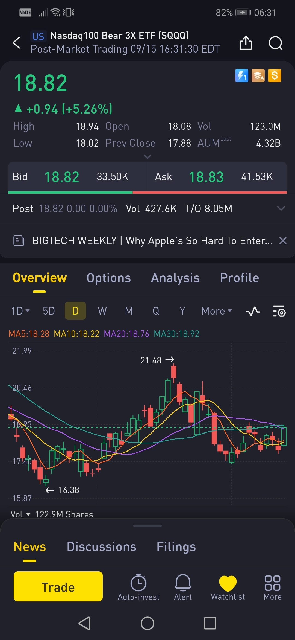The width and height of the screenshot is (295, 640).
Task: Tap the 21.48 high marker on chart
Action: click(x=157, y=360)
